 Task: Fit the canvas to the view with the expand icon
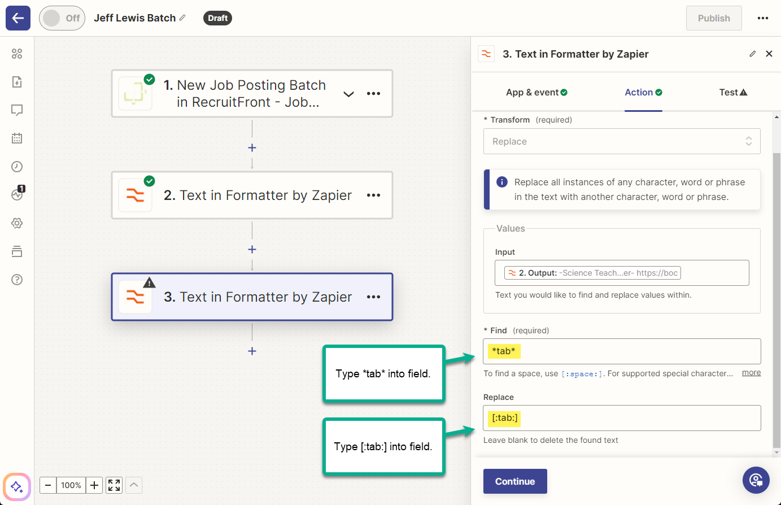[x=114, y=485]
